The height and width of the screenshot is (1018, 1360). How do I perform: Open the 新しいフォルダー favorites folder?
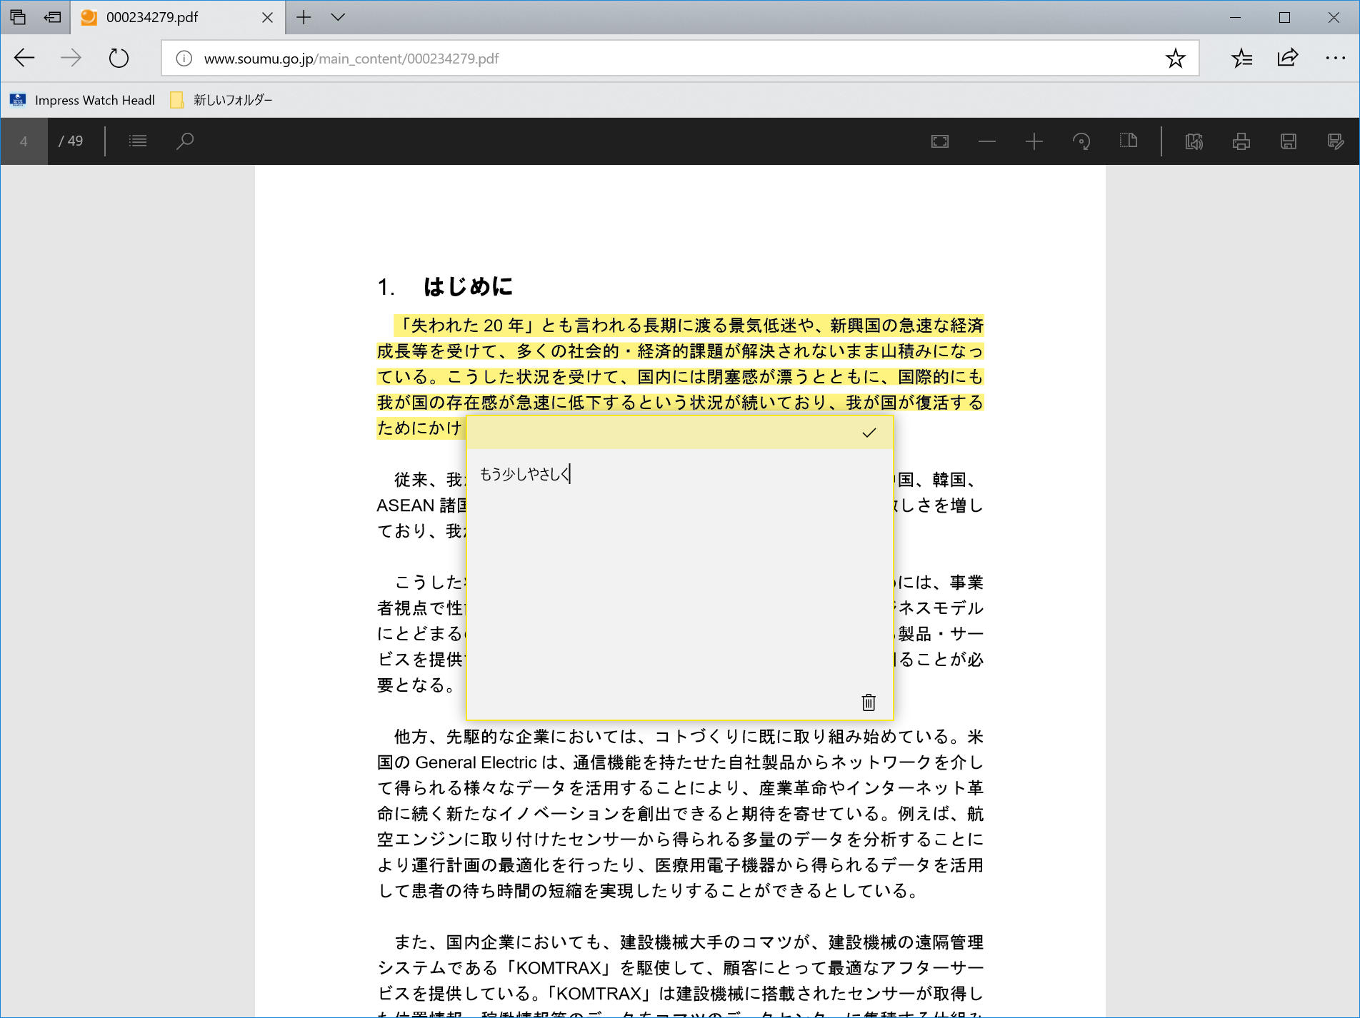click(220, 100)
